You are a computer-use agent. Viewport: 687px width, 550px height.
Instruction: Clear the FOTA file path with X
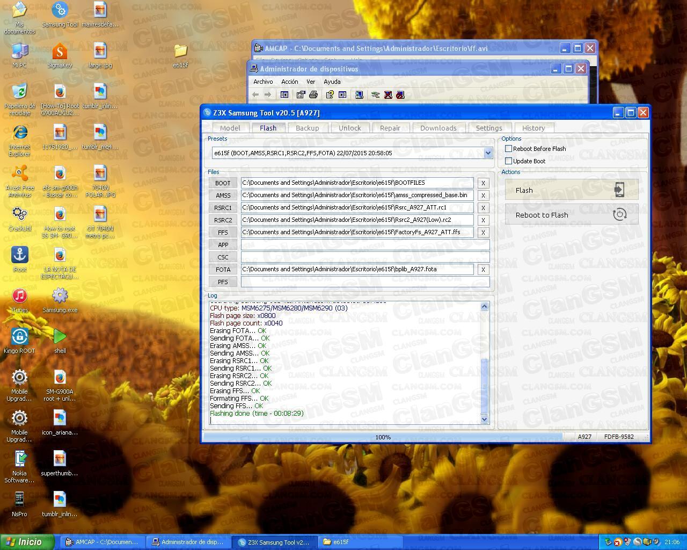pos(483,270)
